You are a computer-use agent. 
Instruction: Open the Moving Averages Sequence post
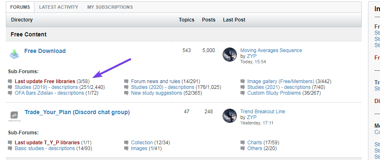(x=271, y=50)
